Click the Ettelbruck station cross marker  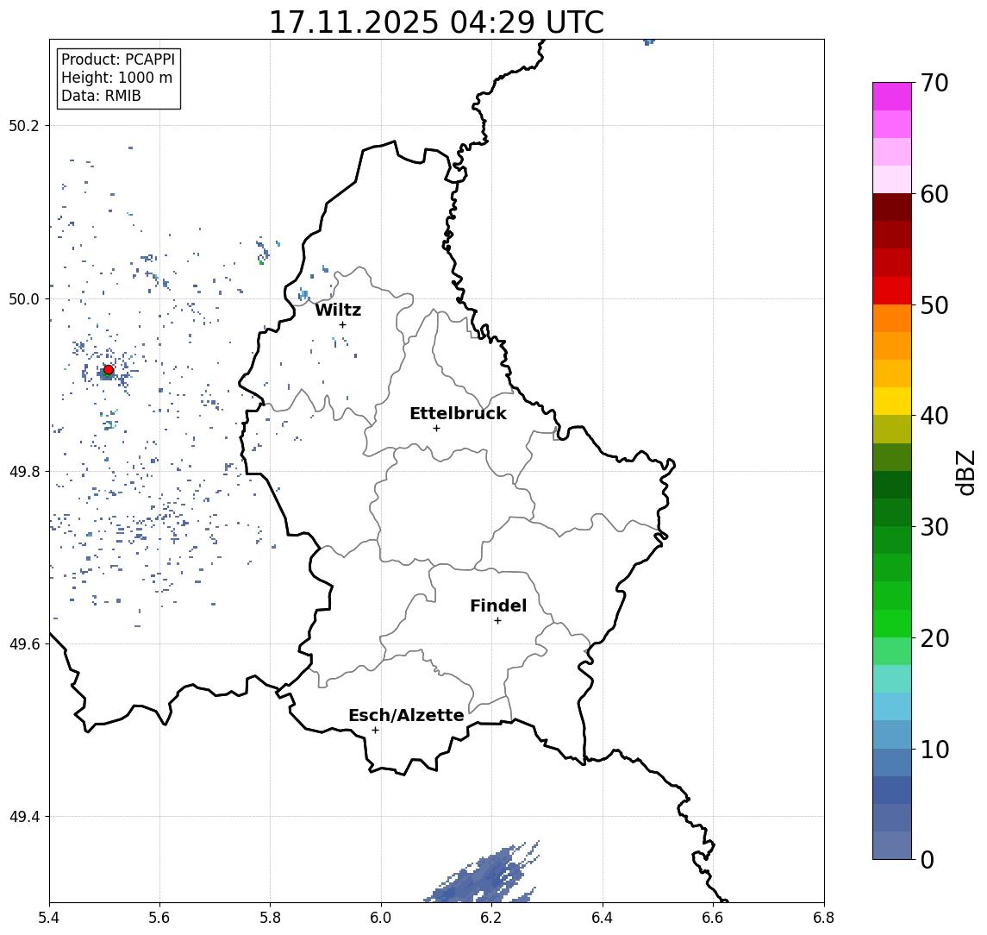click(436, 429)
